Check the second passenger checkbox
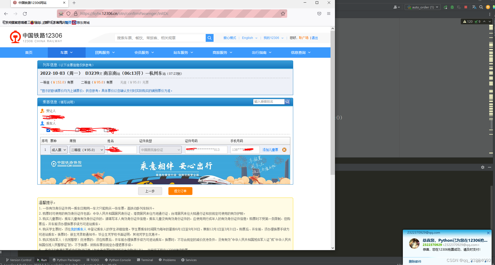 [77, 130]
